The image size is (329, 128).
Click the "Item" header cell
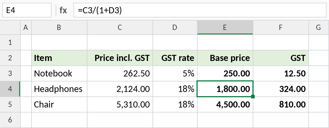pos(59,58)
